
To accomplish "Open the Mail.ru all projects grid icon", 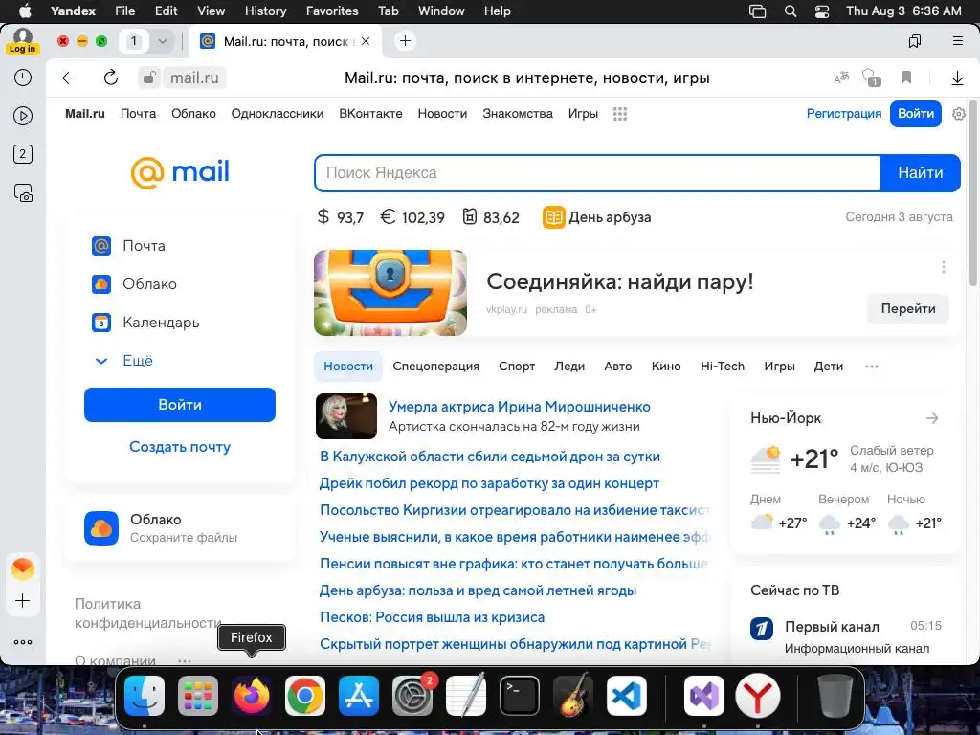I will pyautogui.click(x=620, y=114).
